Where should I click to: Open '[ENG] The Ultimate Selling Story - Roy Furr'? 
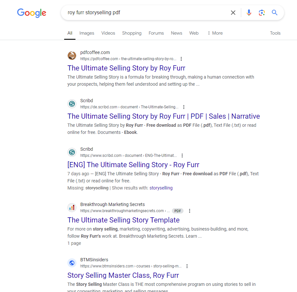[x=134, y=165]
